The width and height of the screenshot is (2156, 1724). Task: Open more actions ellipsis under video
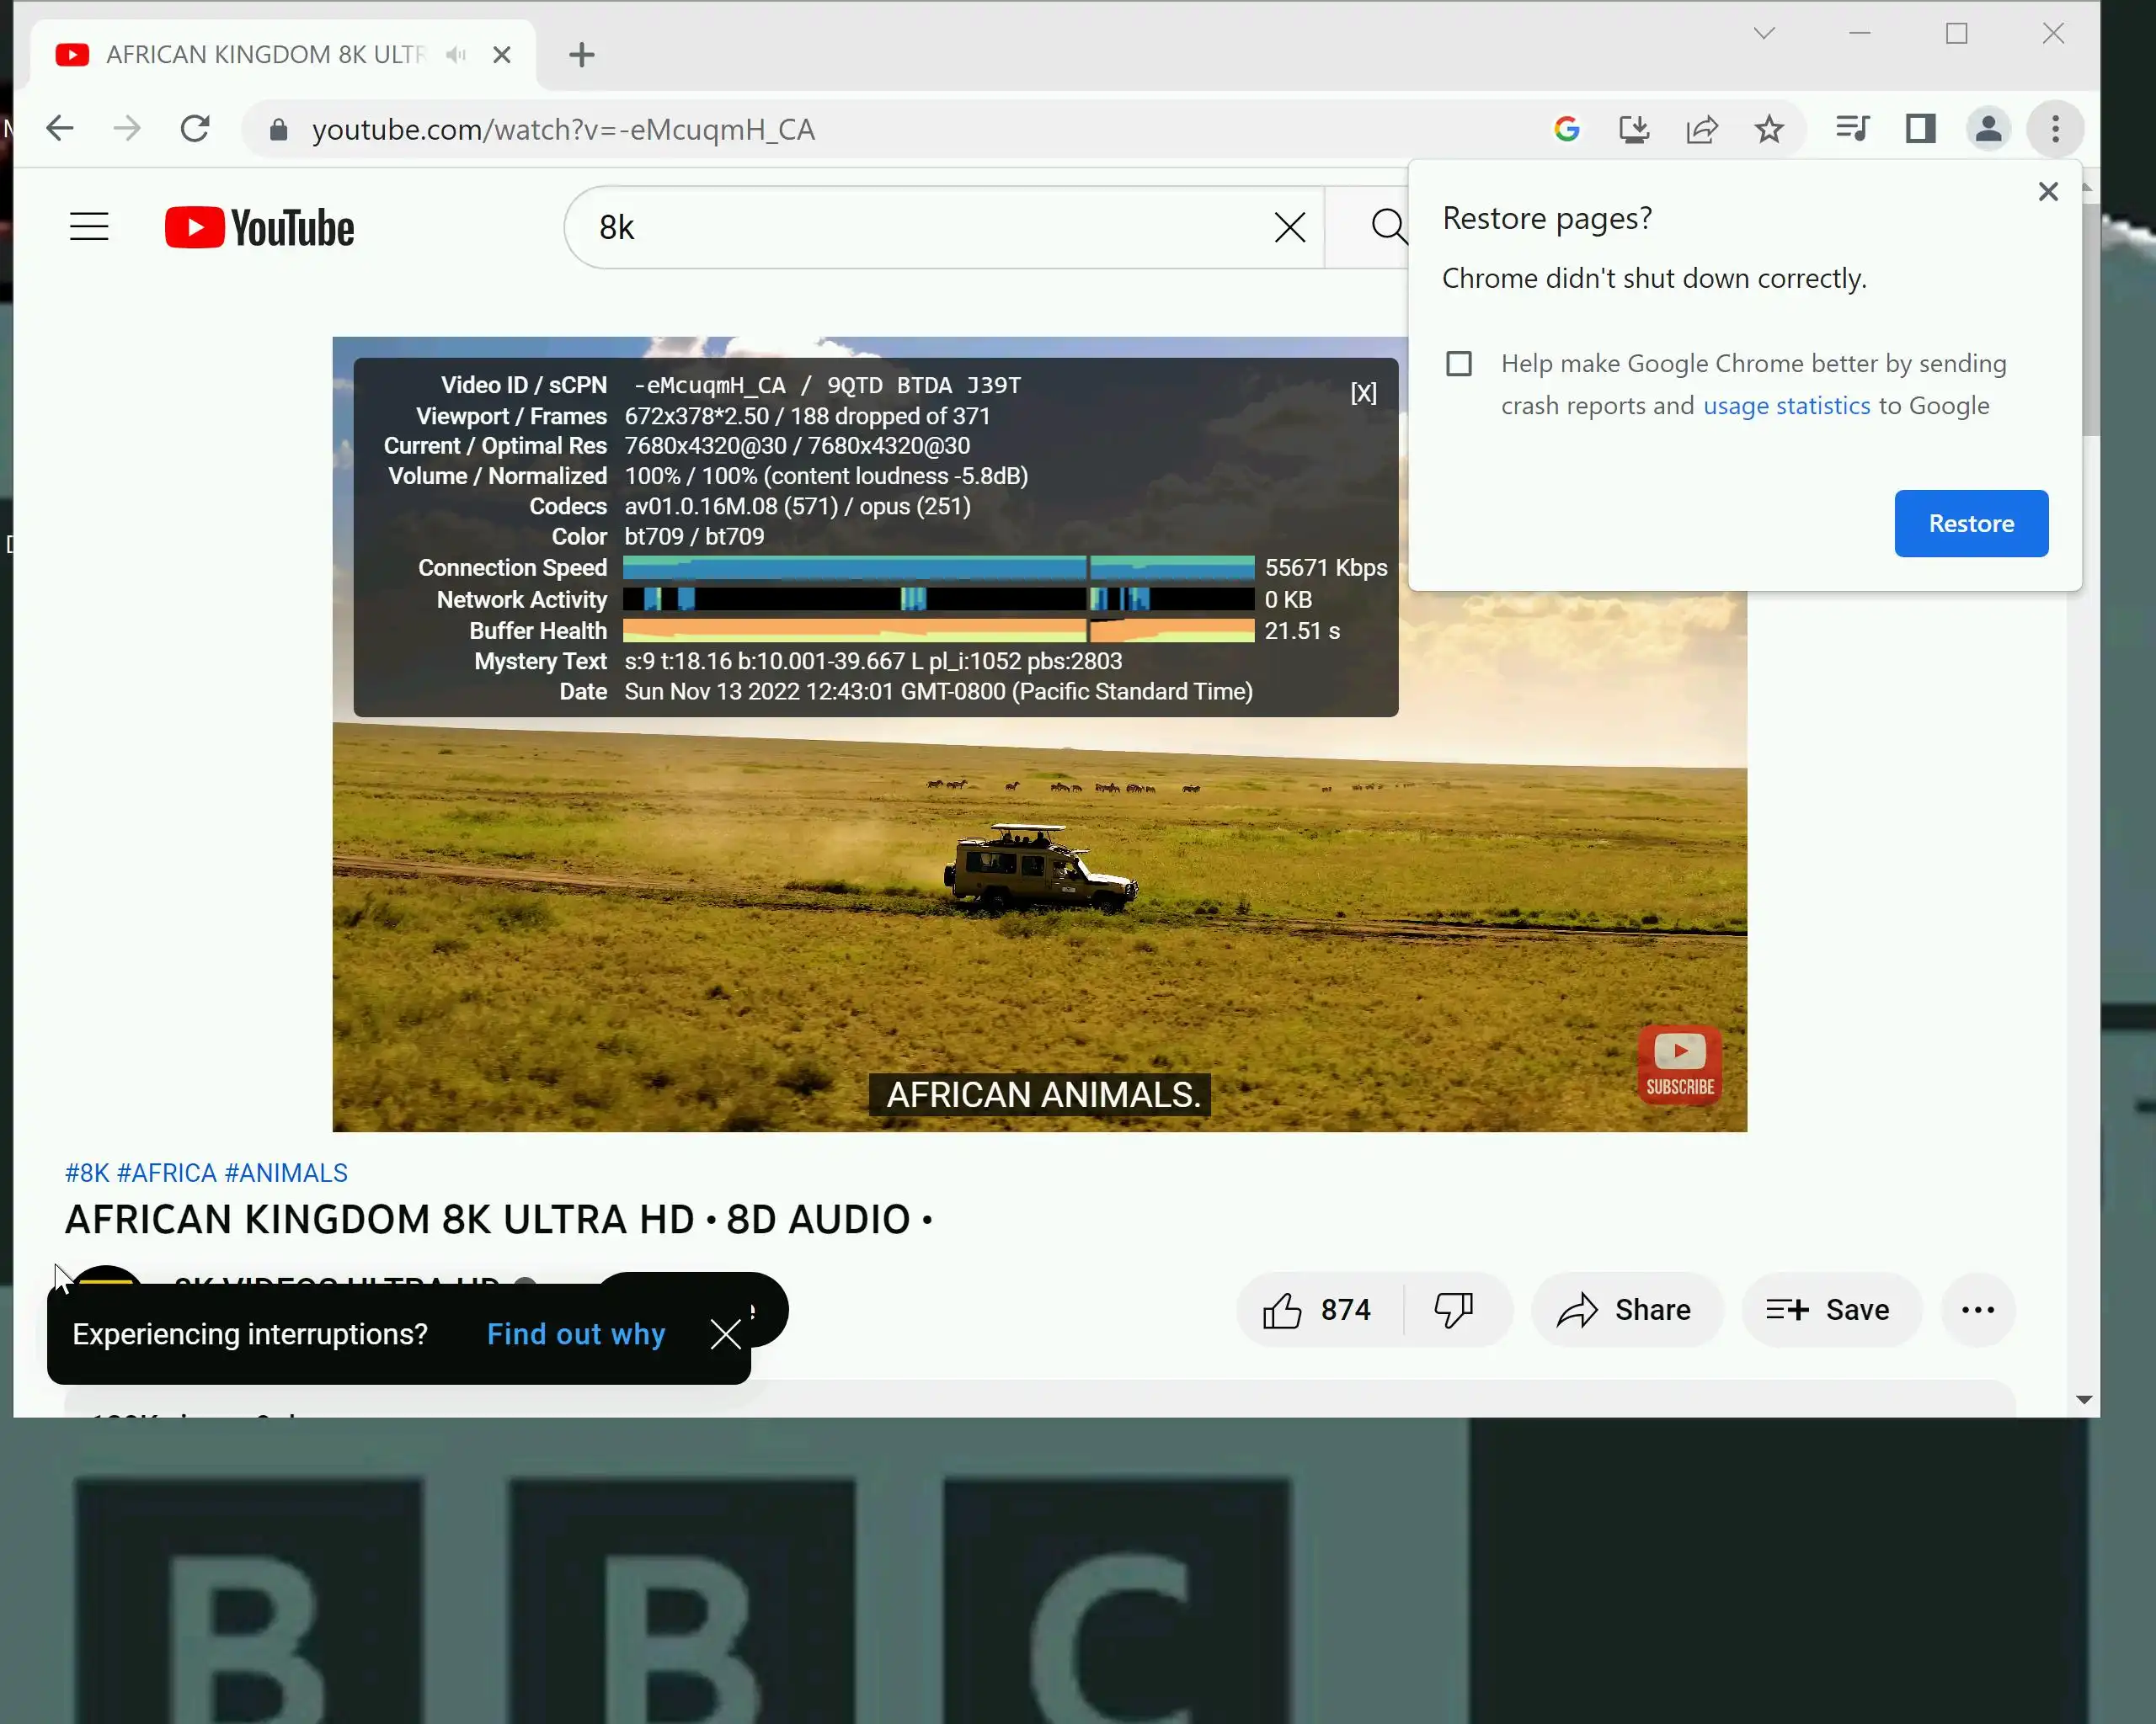1977,1309
